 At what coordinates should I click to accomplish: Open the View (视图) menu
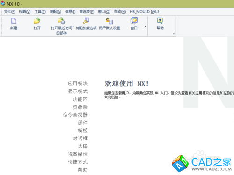click(25, 12)
